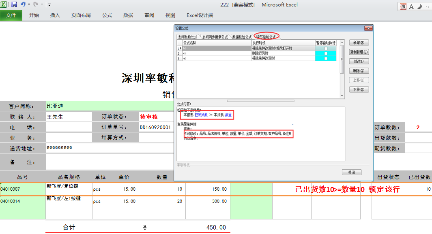Screen dimensions: 432x234
Task: Click the 联络人 cell containing 王先生
Action: (x=69, y=117)
